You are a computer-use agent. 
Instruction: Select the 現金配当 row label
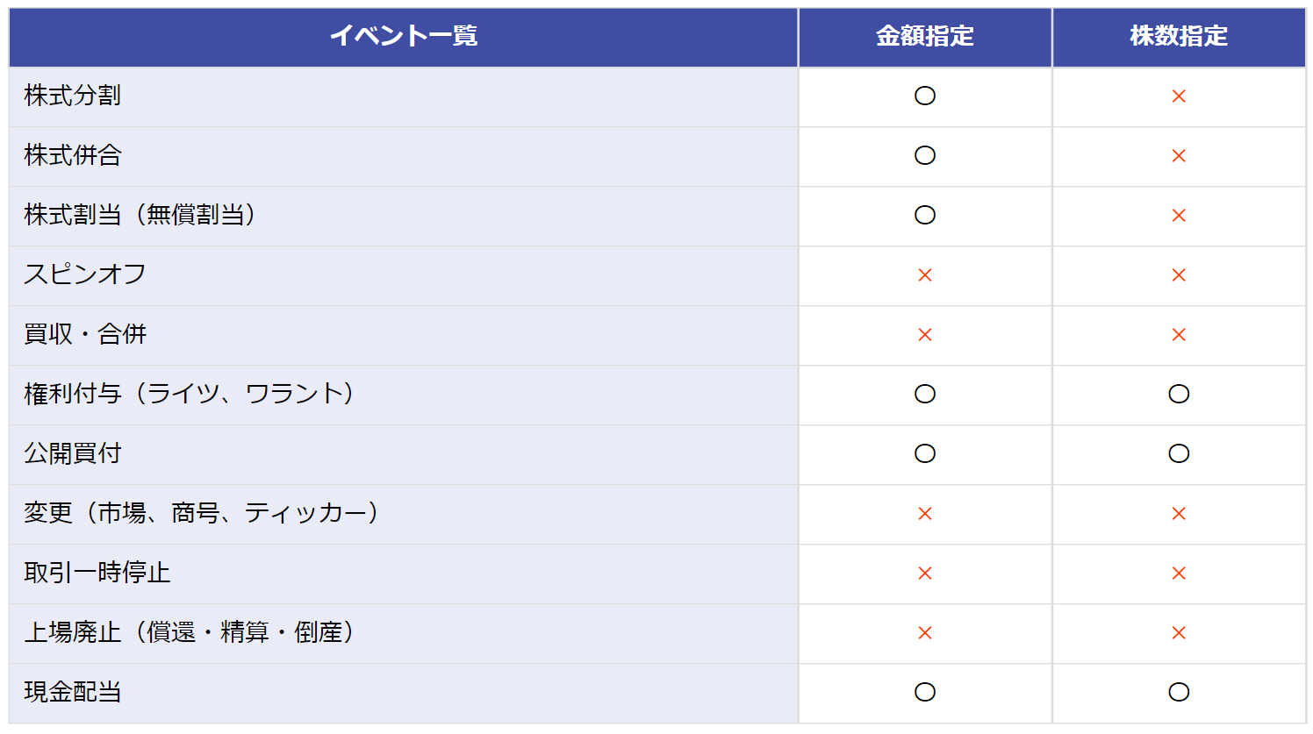(x=73, y=692)
